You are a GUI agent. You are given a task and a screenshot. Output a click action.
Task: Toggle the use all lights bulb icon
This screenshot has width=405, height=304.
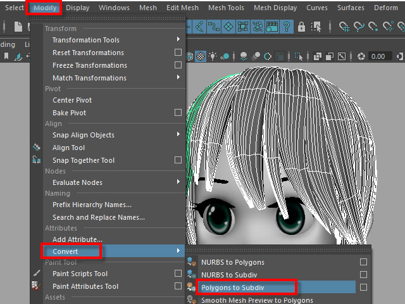(213, 56)
